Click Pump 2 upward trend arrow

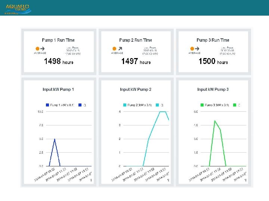120,48
